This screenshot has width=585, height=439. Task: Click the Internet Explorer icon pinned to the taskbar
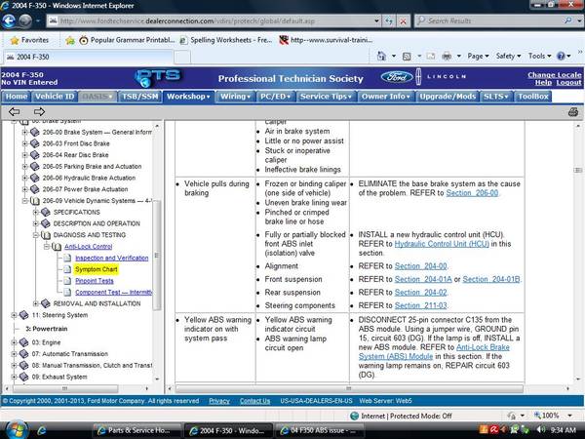tap(42, 430)
